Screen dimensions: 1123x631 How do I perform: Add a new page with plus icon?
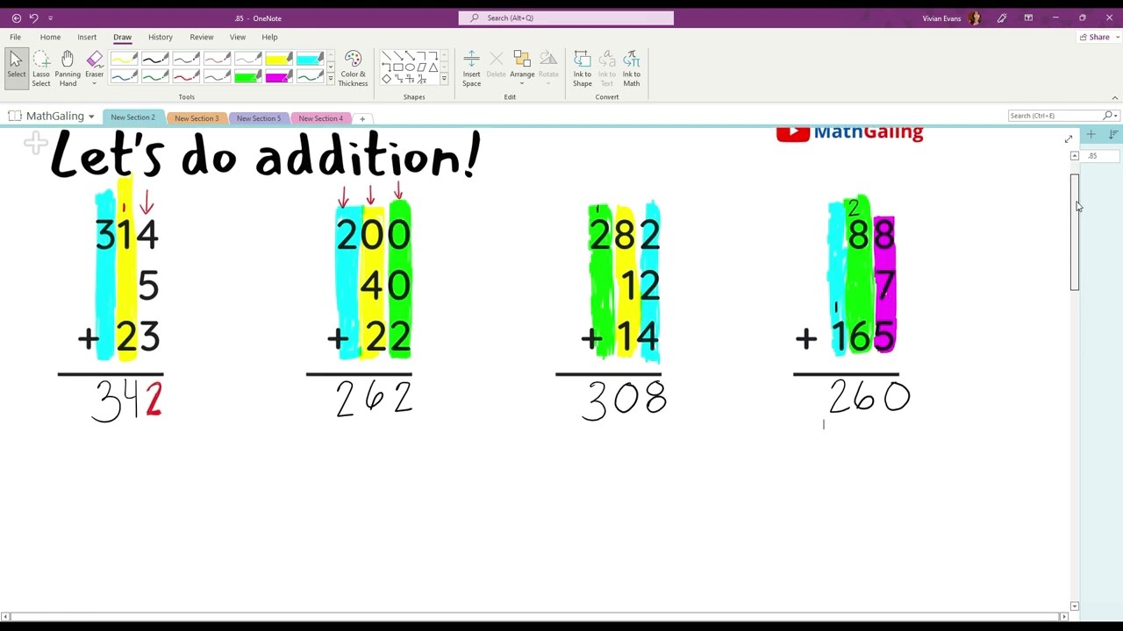(x=1091, y=134)
